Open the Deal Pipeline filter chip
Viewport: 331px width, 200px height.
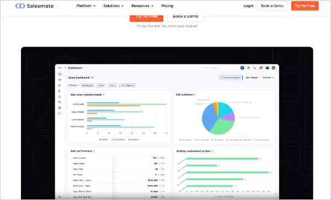pos(127,85)
